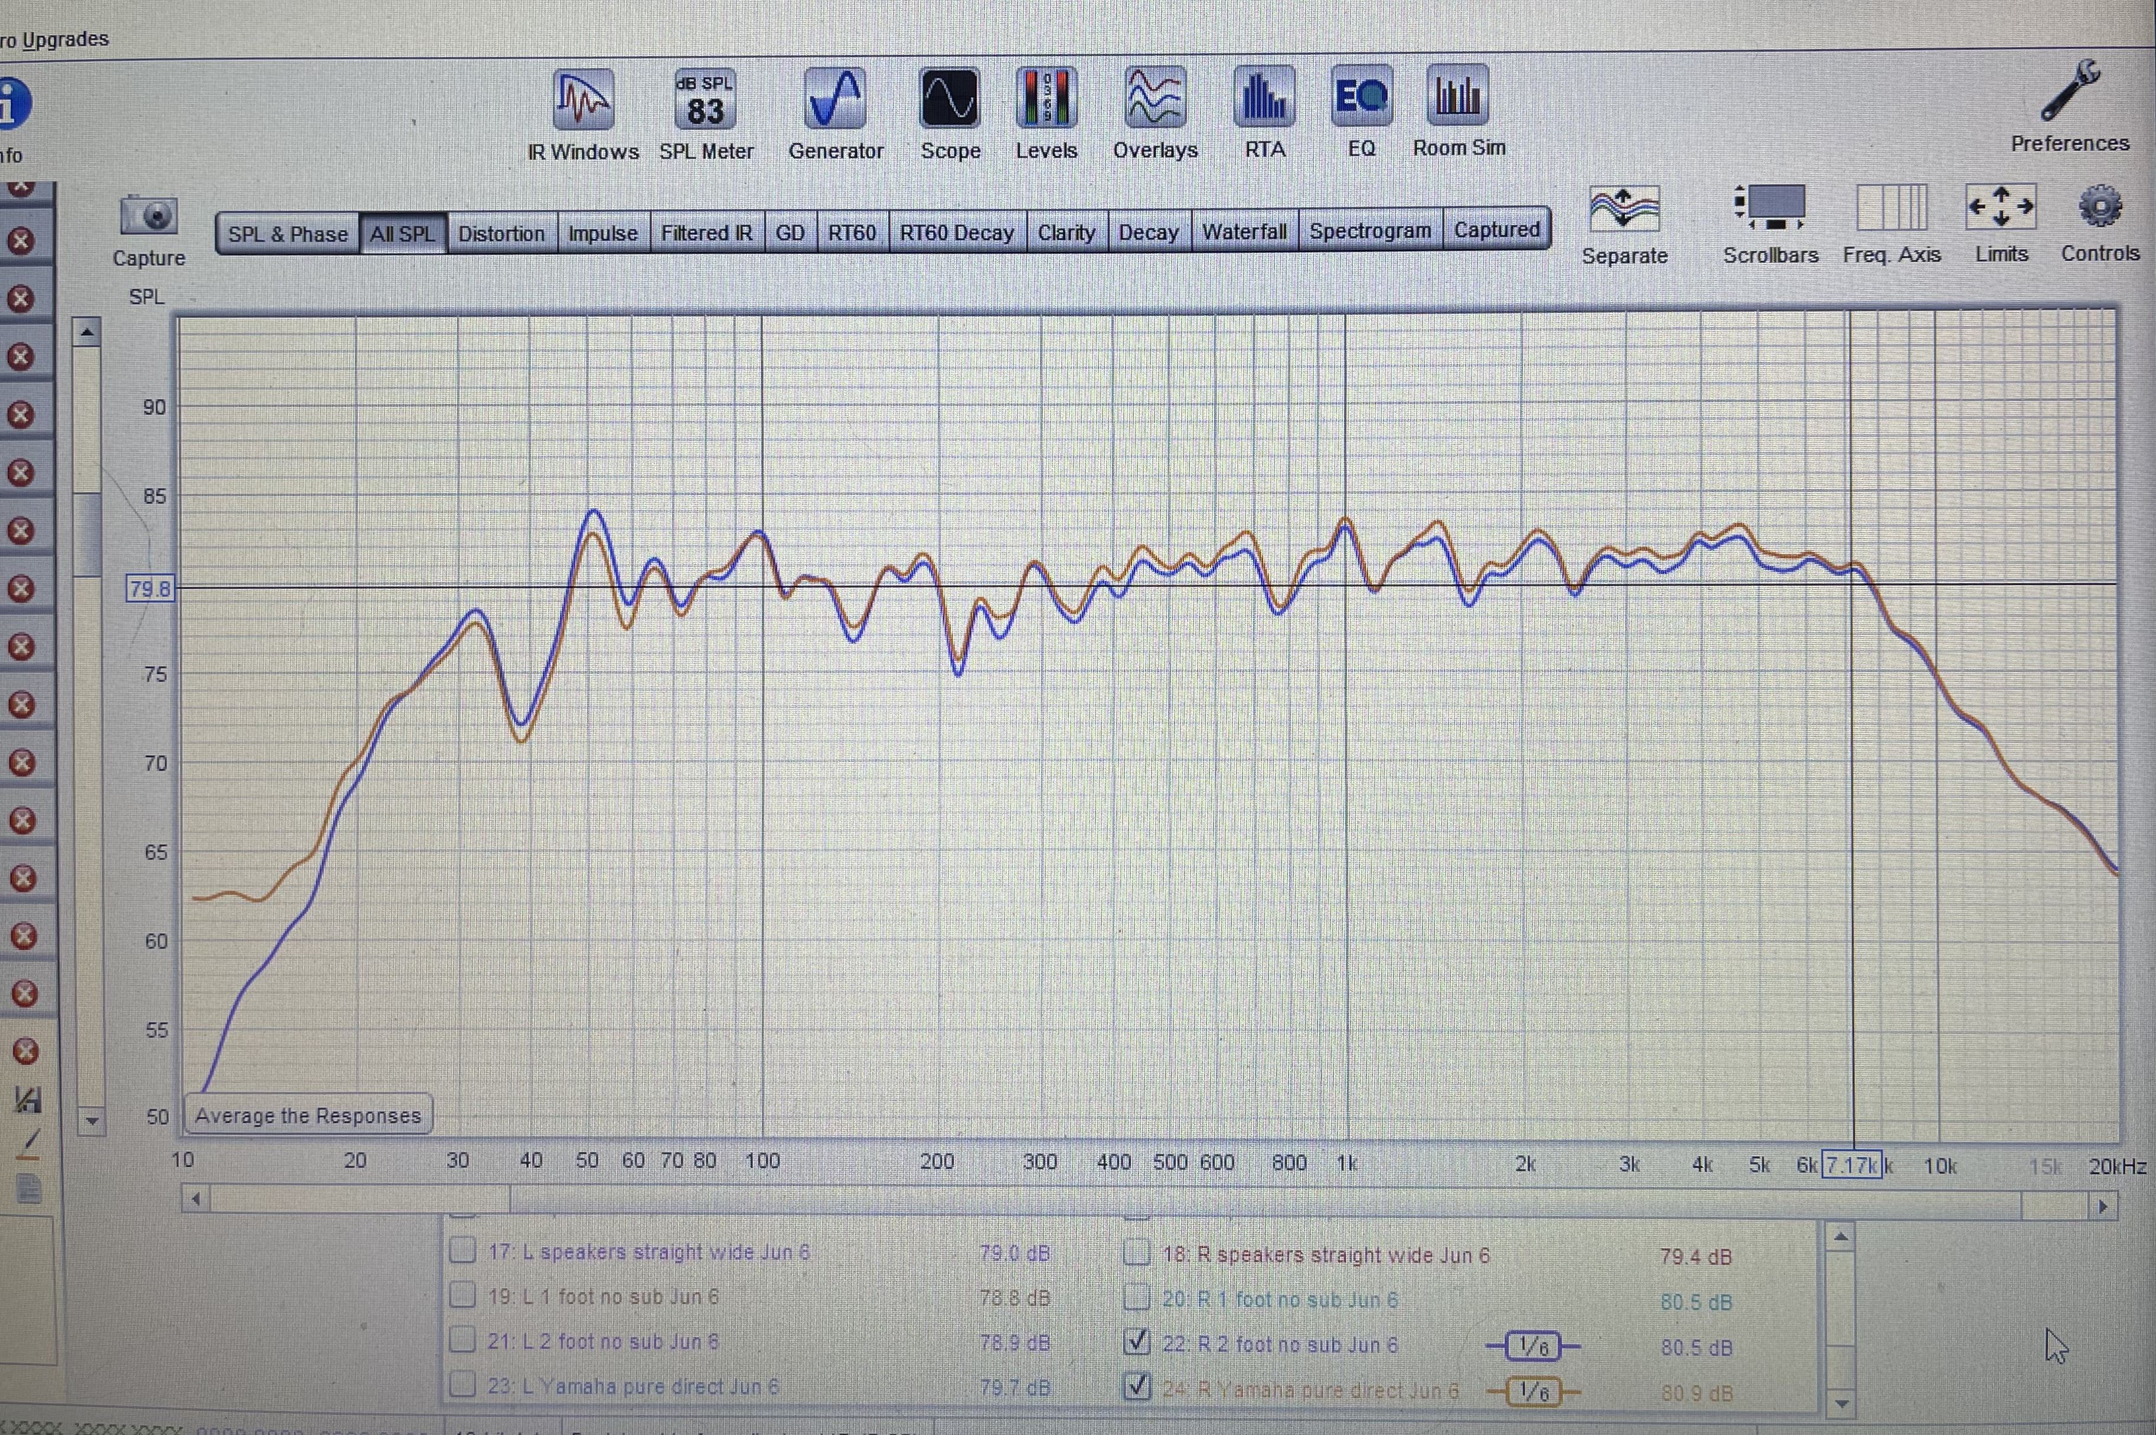This screenshot has width=2156, height=1435.
Task: Switch to the Waterfall tab
Action: coord(1244,233)
